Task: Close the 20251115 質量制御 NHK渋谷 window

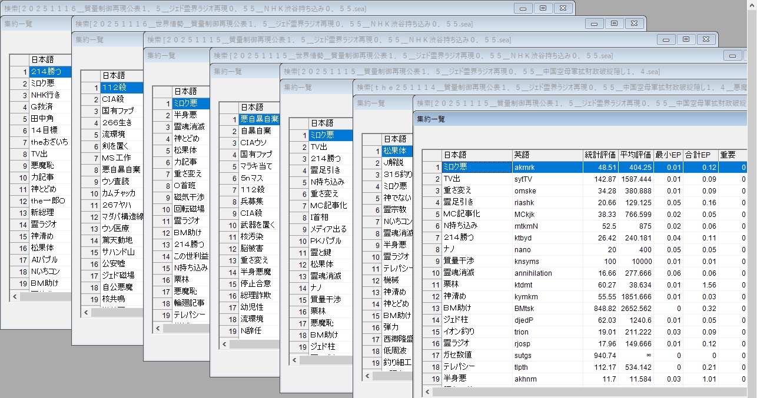Action: [706, 39]
